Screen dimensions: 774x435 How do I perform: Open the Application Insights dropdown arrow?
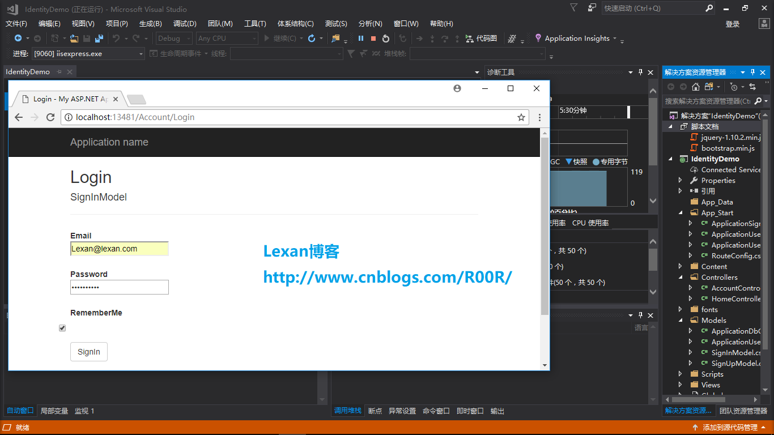615,39
